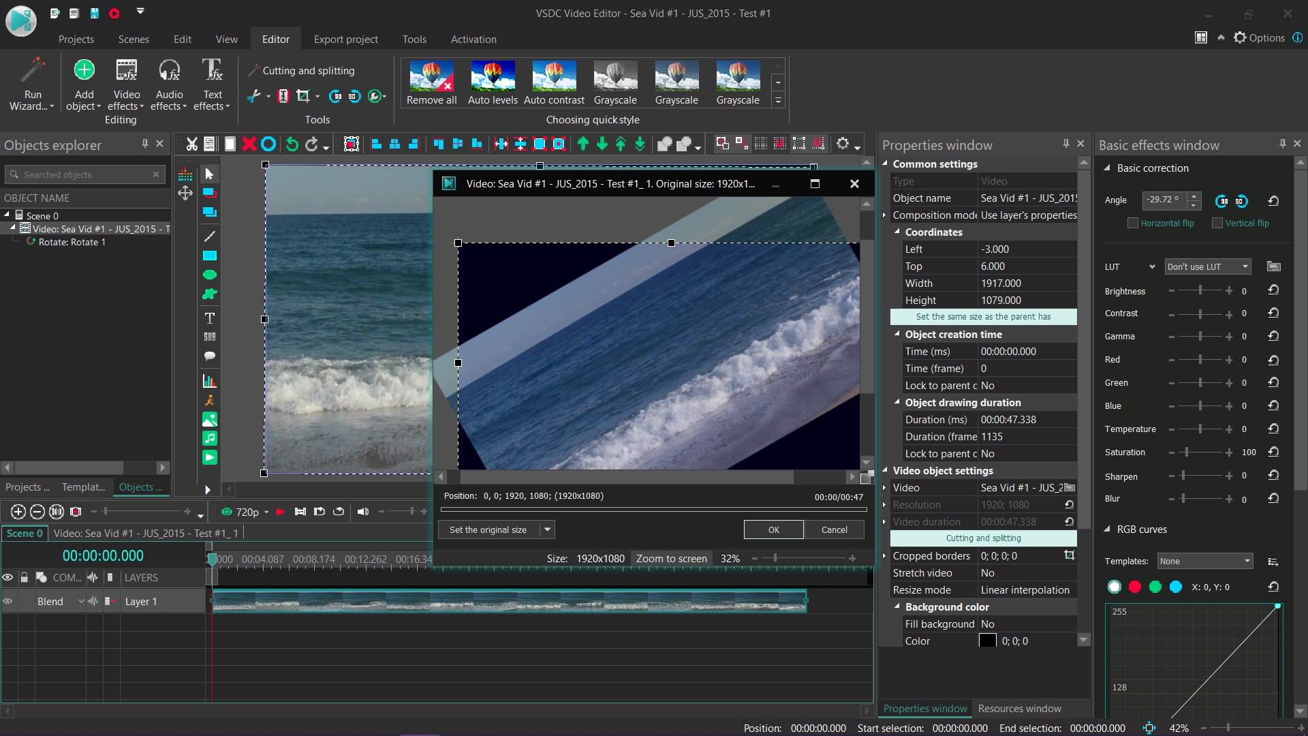The image size is (1308, 736).
Task: Open the LUT folder browse icon
Action: pyautogui.click(x=1273, y=266)
